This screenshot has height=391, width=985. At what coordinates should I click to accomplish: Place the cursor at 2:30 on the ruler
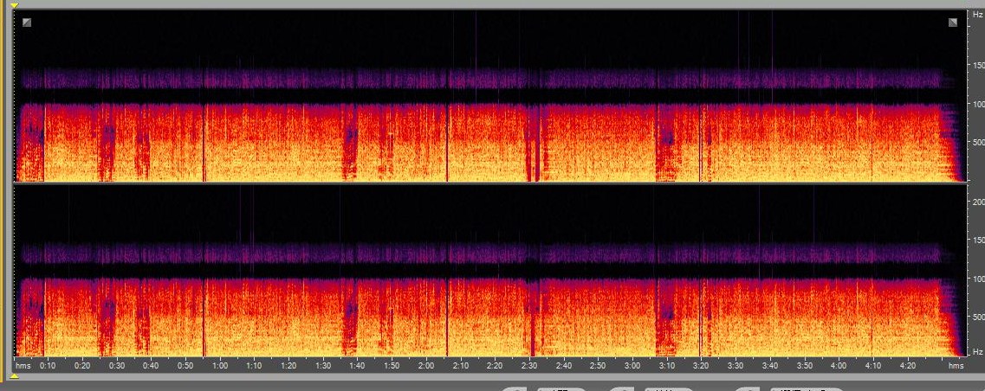(x=529, y=366)
